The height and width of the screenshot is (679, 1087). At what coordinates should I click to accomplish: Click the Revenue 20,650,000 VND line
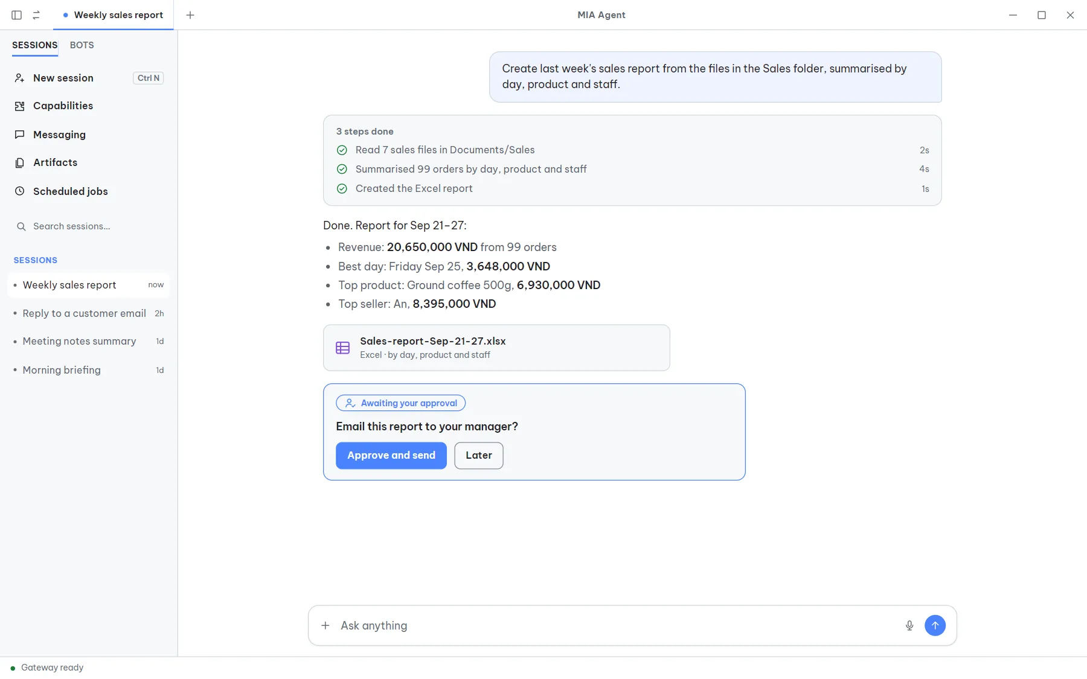tap(447, 247)
